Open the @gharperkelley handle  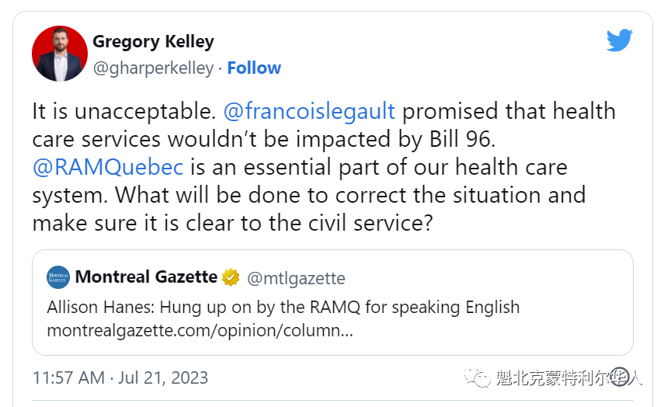point(153,68)
